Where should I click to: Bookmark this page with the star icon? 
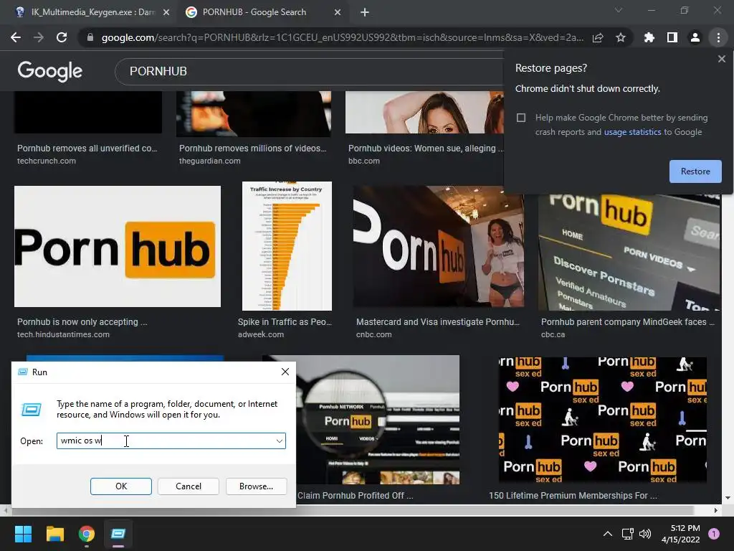[621, 37]
